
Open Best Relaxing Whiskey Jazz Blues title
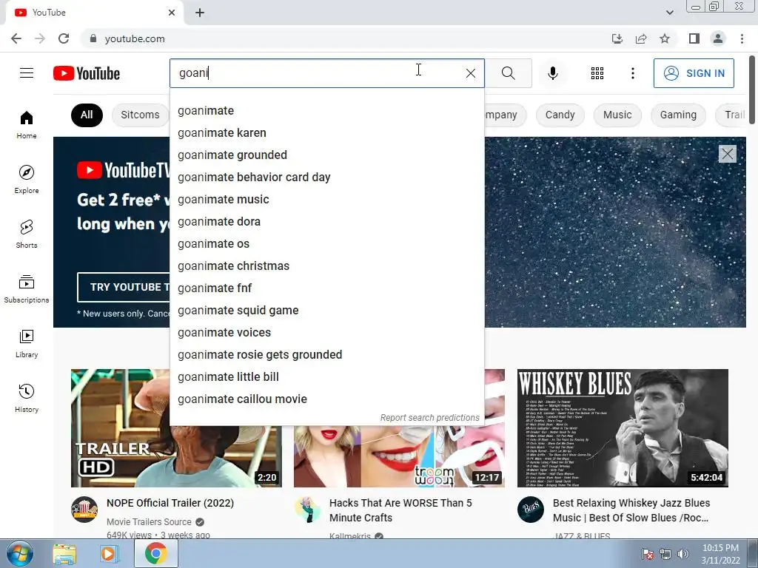[x=631, y=510]
